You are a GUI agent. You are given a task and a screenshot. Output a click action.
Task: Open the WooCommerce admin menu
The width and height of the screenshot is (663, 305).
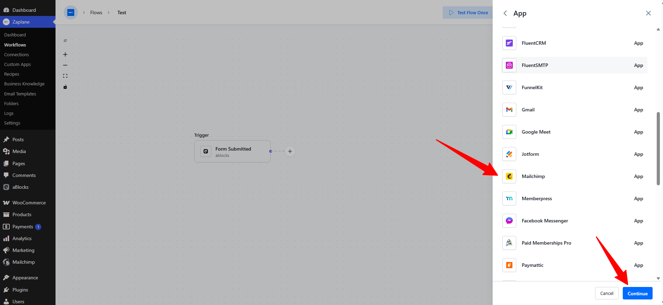click(28, 203)
